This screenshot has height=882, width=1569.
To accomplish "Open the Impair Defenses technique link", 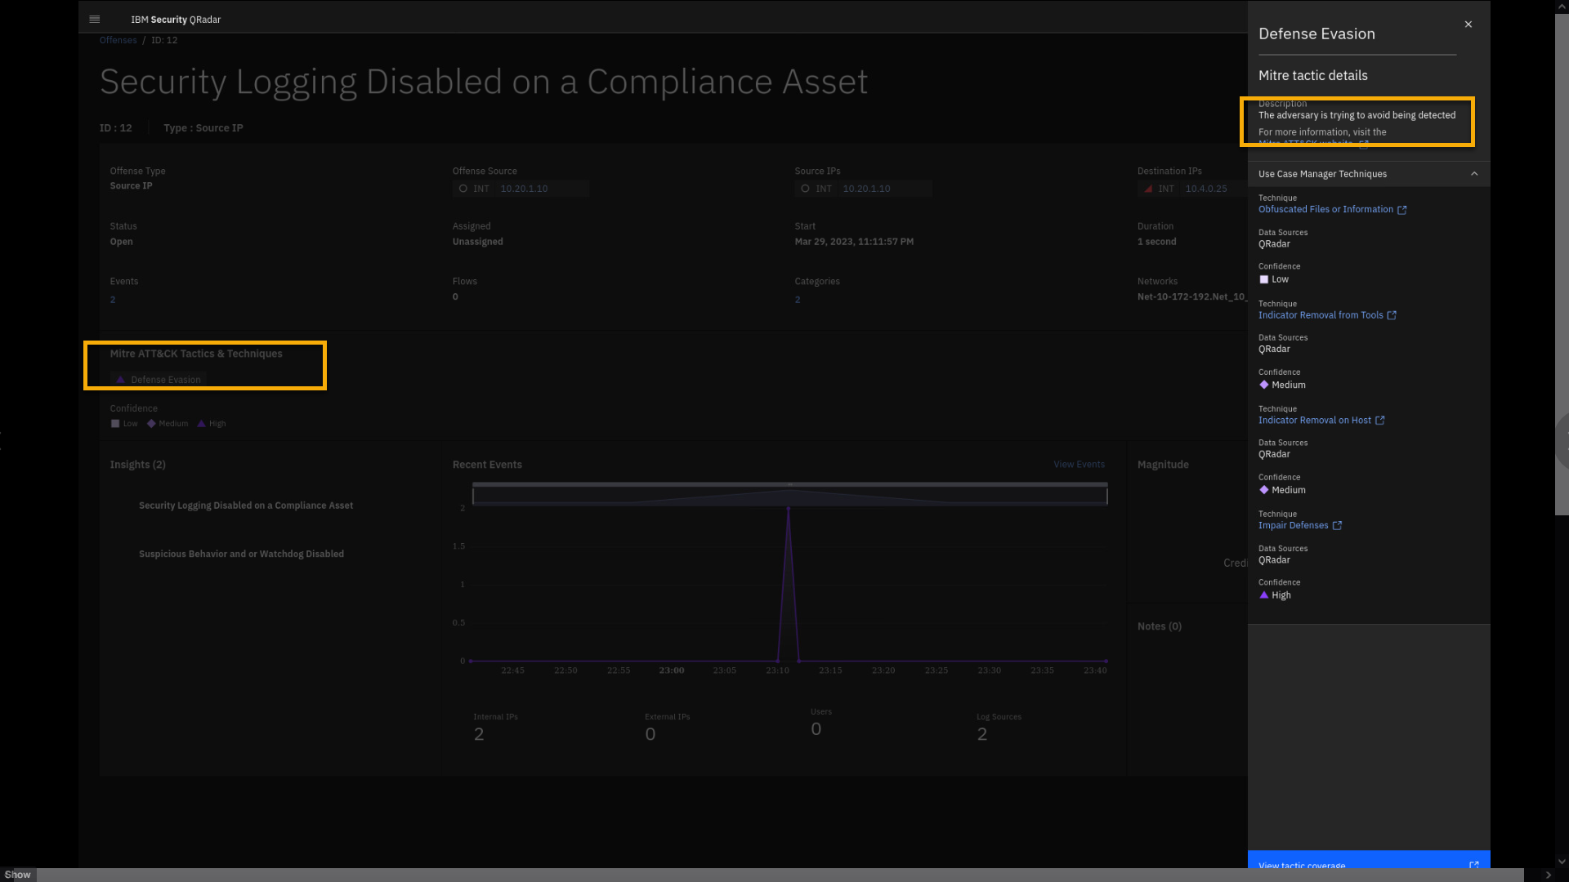I will 1293,526.
